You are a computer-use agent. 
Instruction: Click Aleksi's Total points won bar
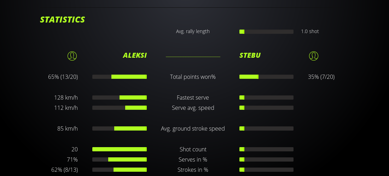(x=120, y=77)
